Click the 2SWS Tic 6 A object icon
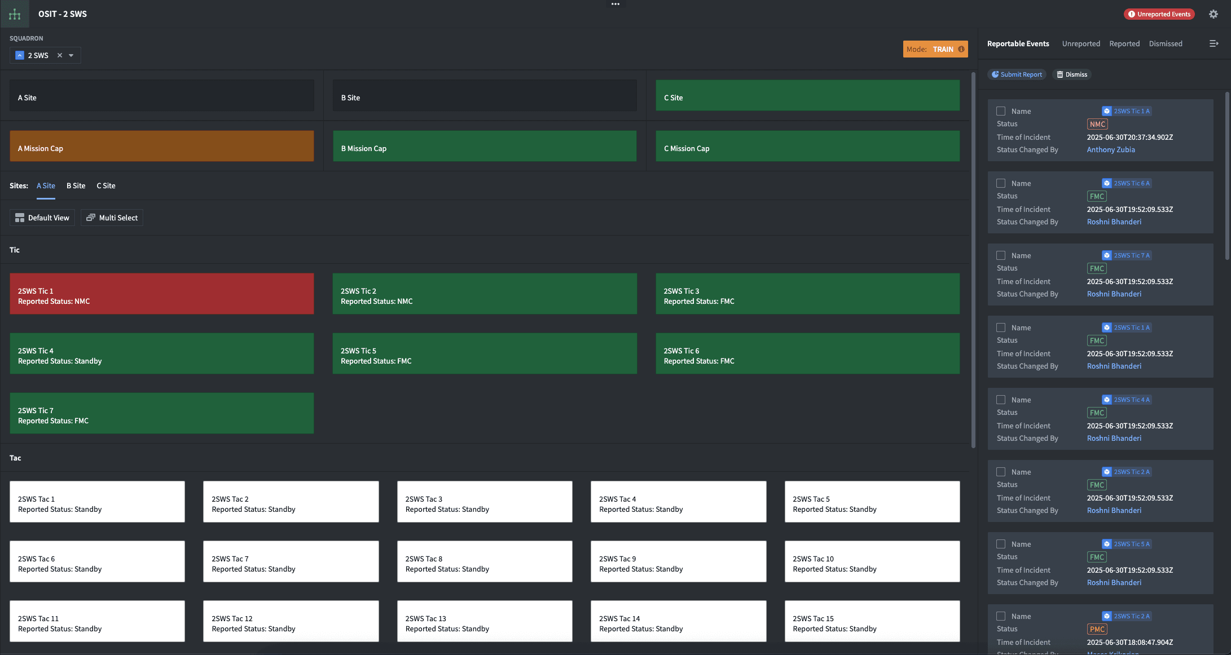This screenshot has height=655, width=1231. [x=1107, y=183]
